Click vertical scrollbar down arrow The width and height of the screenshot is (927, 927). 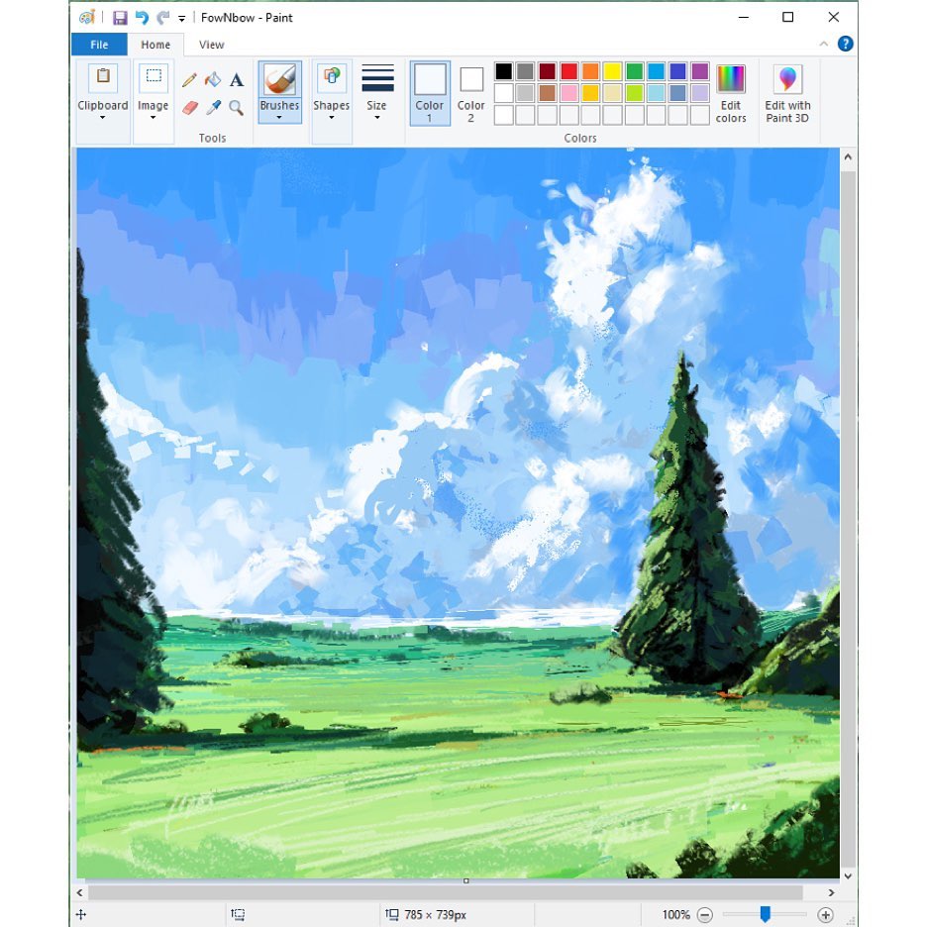point(848,876)
